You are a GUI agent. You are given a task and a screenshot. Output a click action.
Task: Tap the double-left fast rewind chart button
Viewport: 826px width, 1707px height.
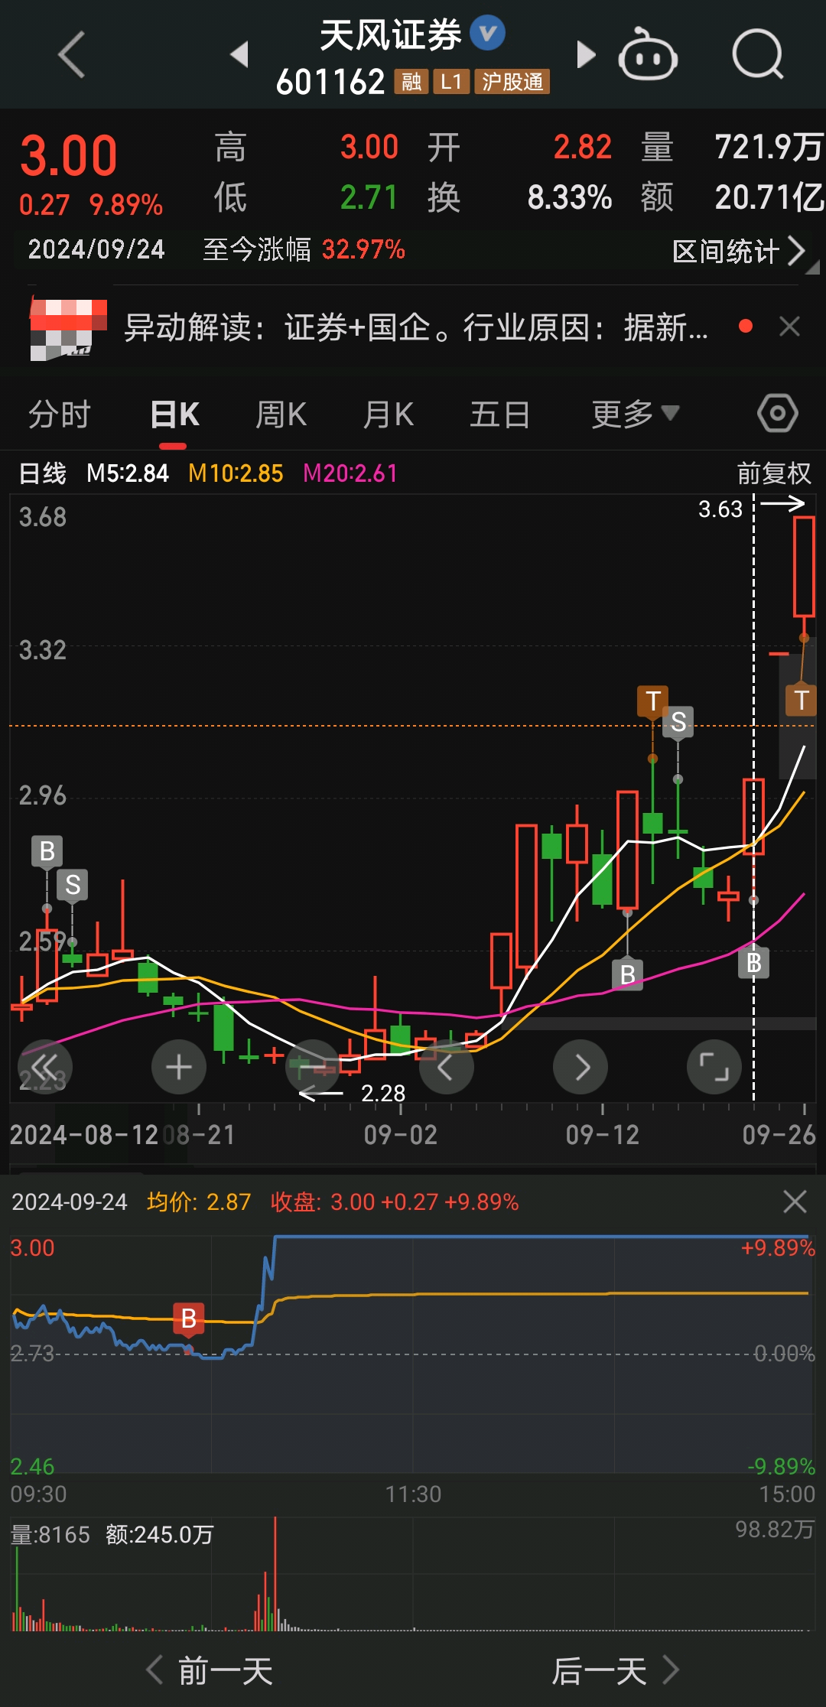click(45, 1067)
